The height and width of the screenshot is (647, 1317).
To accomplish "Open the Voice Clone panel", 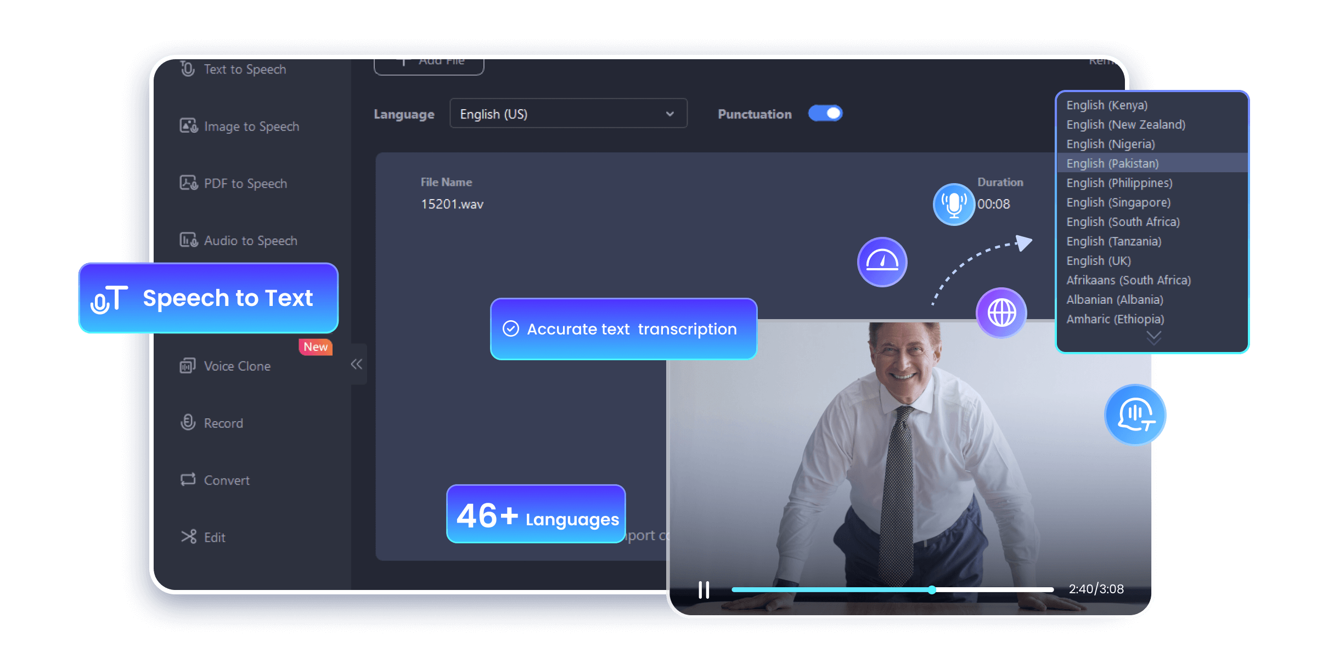I will [x=235, y=367].
